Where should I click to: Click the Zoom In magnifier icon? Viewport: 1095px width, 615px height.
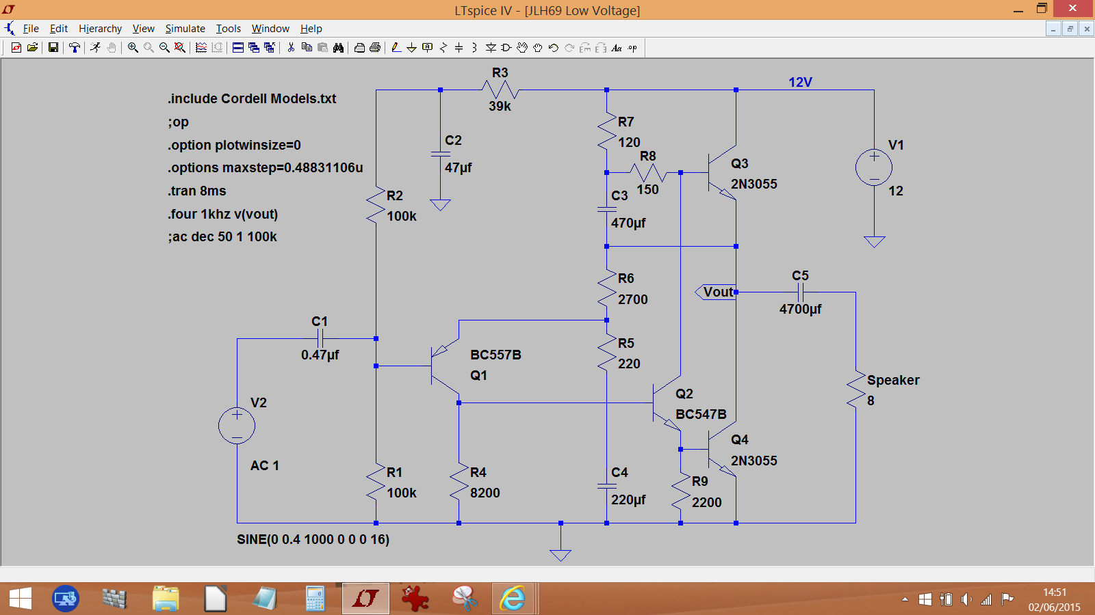pos(133,48)
